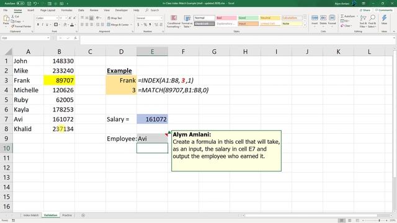Open the File tab

6,10
